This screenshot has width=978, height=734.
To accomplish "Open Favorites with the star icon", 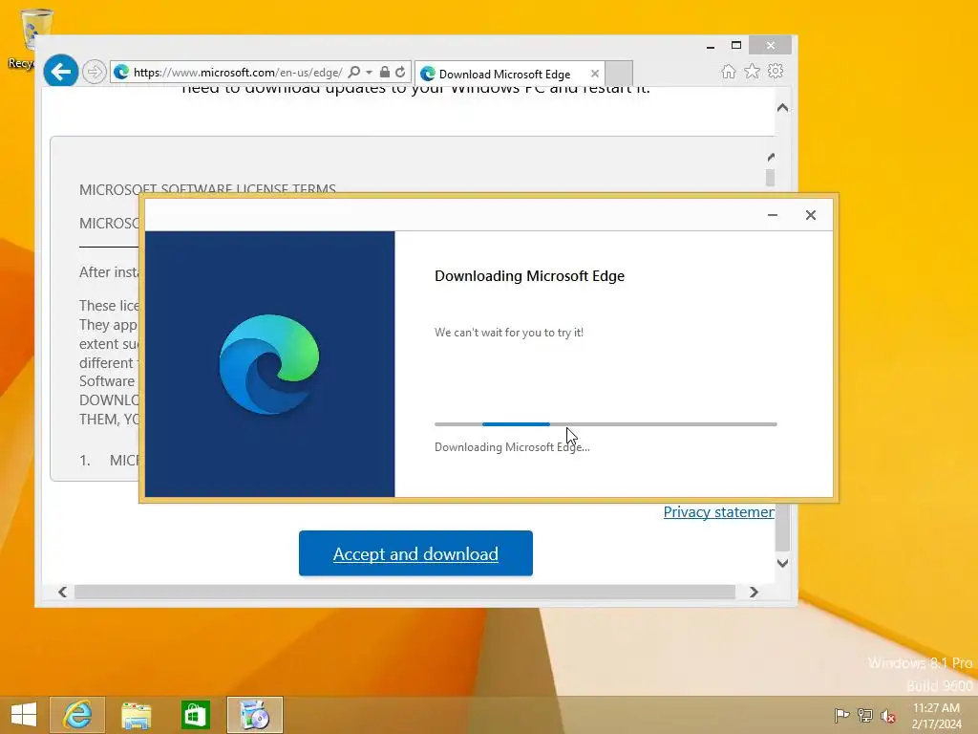I will coord(753,71).
